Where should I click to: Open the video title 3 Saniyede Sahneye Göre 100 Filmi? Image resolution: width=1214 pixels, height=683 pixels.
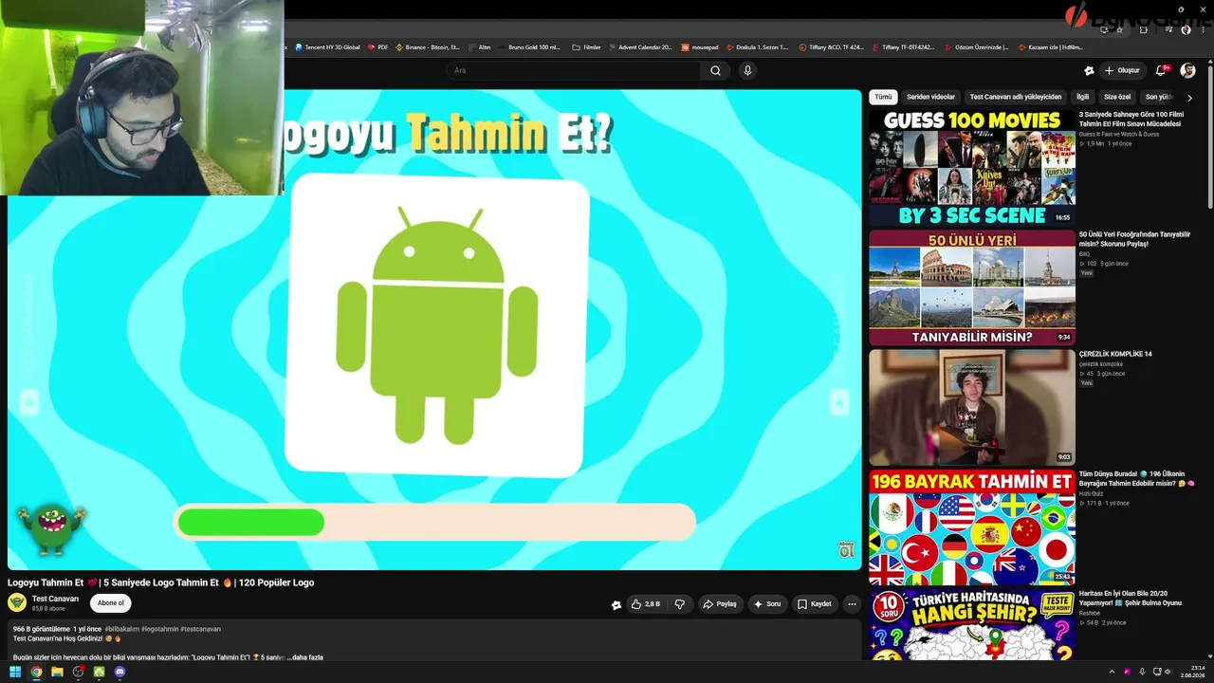tap(1131, 119)
